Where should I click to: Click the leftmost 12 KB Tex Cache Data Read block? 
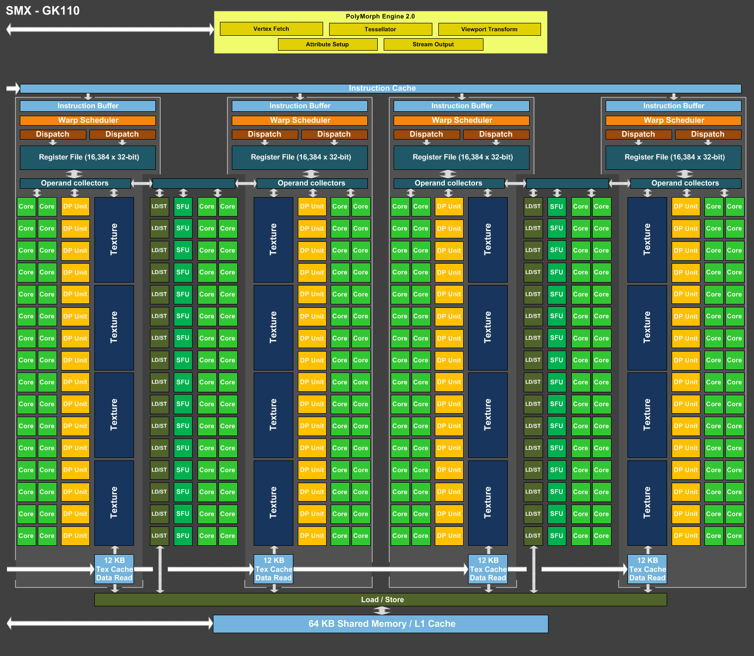pyautogui.click(x=115, y=569)
